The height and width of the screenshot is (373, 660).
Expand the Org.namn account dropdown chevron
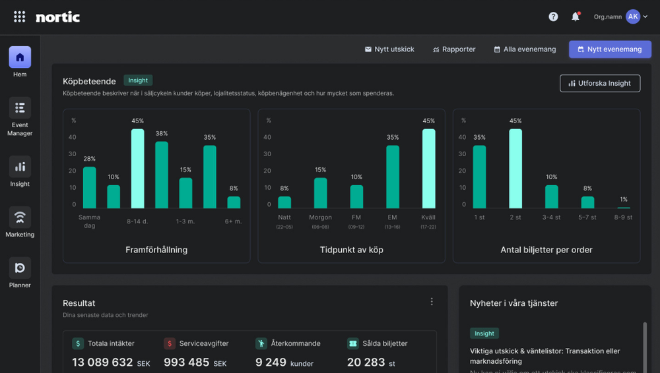click(645, 17)
